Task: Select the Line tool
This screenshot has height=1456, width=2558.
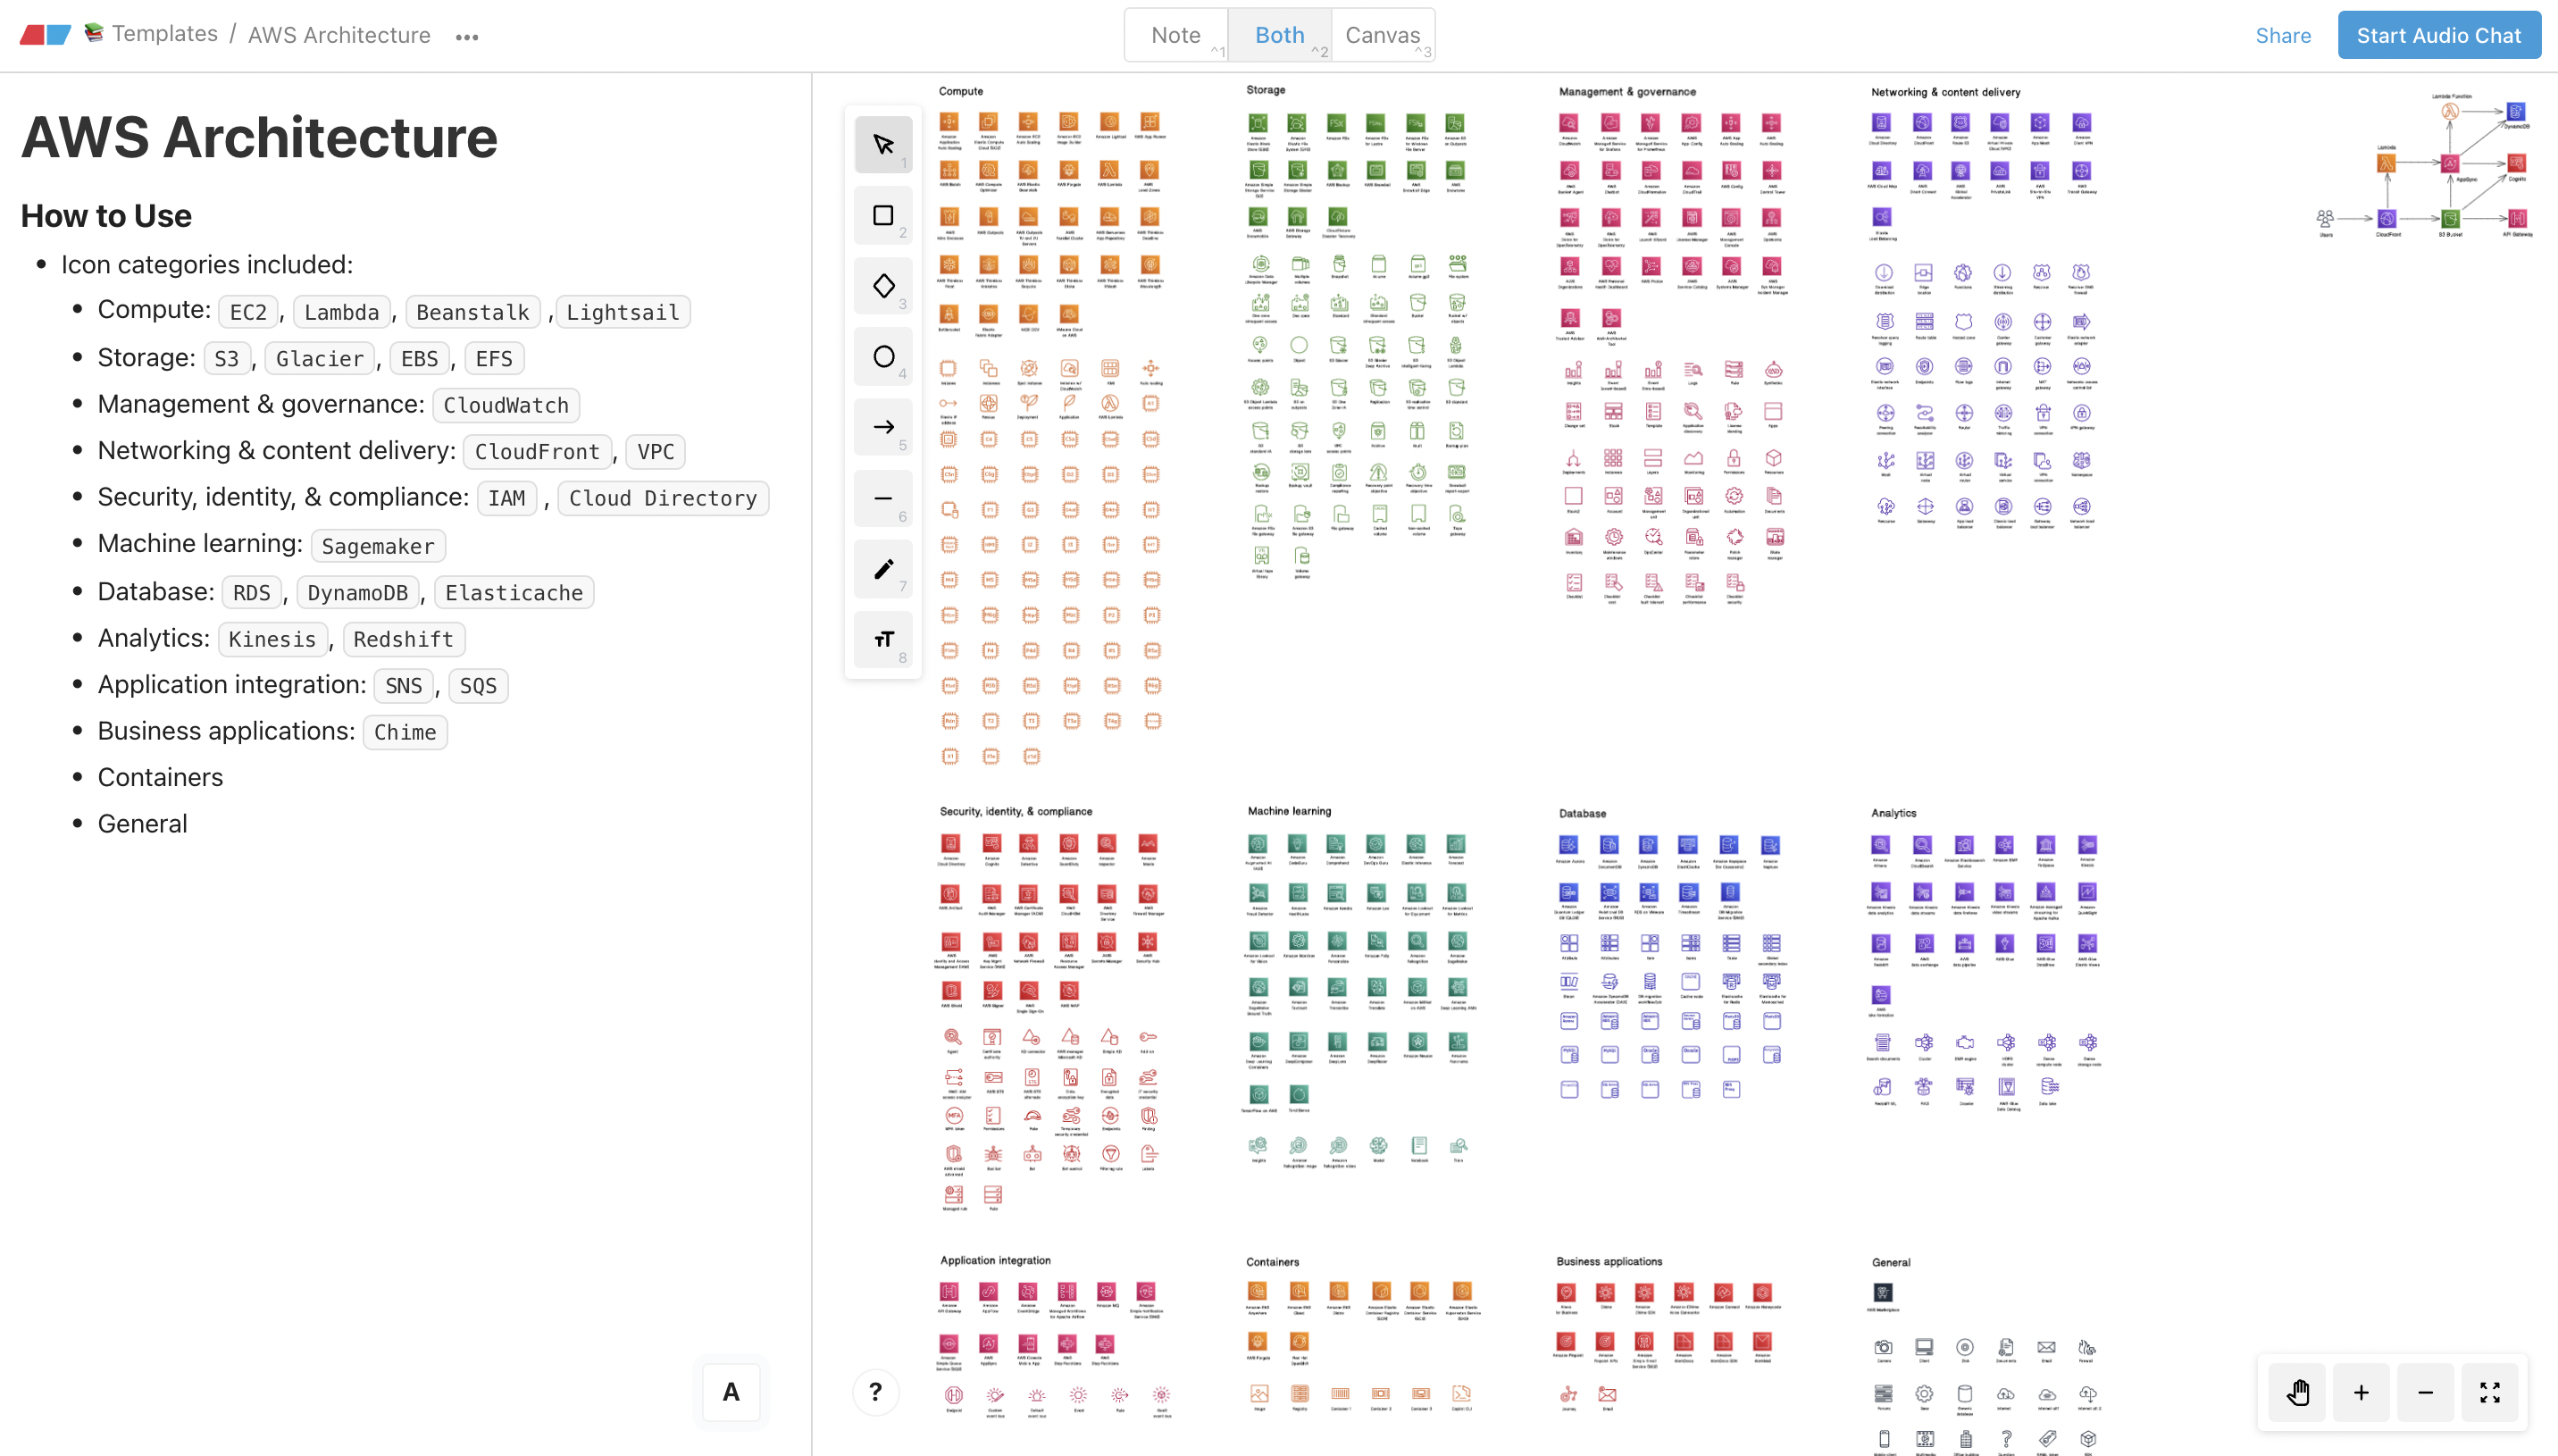Action: click(882, 498)
